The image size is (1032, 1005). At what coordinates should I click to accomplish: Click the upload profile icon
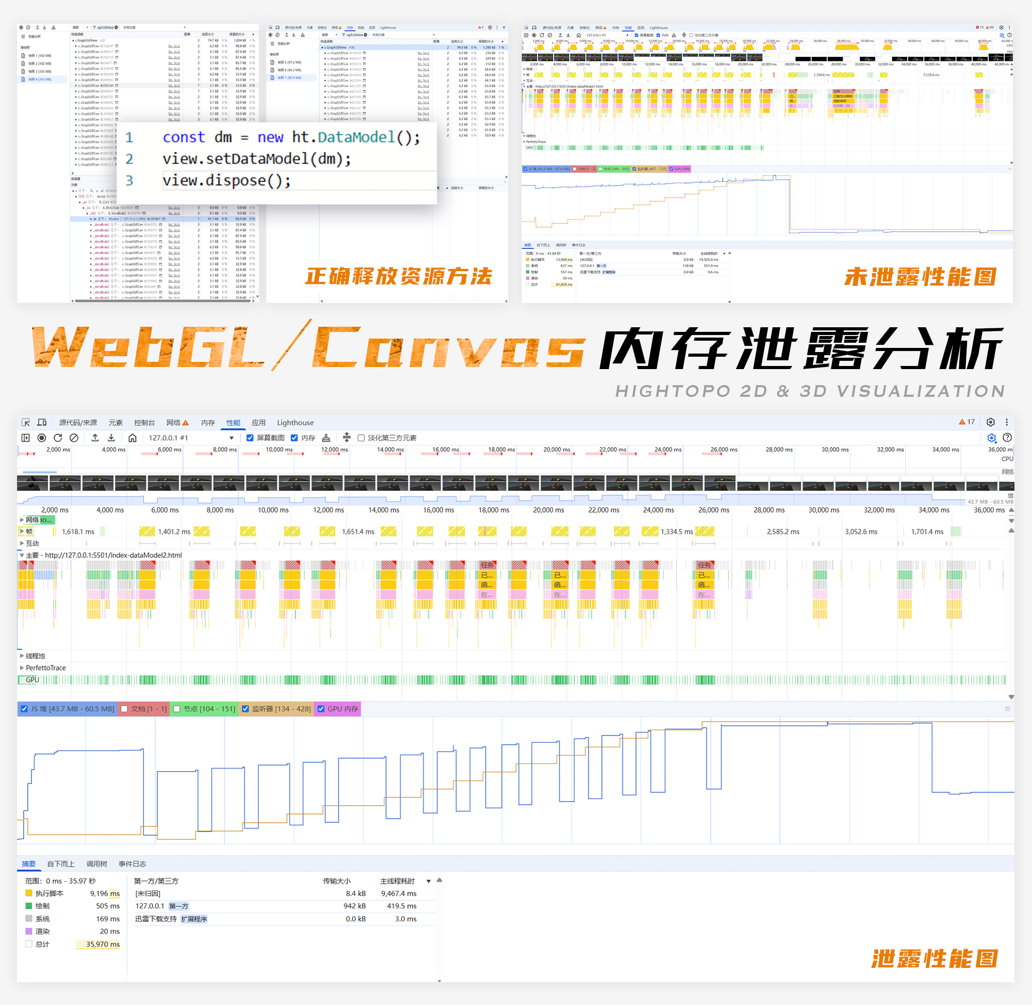point(95,438)
